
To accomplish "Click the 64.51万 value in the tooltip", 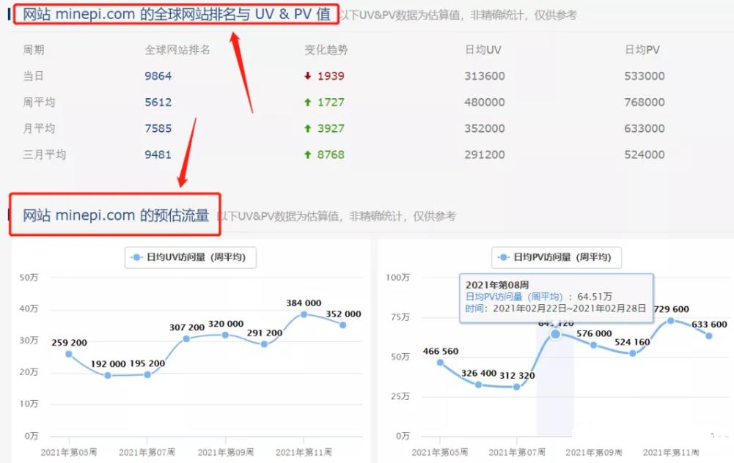I will click(595, 297).
